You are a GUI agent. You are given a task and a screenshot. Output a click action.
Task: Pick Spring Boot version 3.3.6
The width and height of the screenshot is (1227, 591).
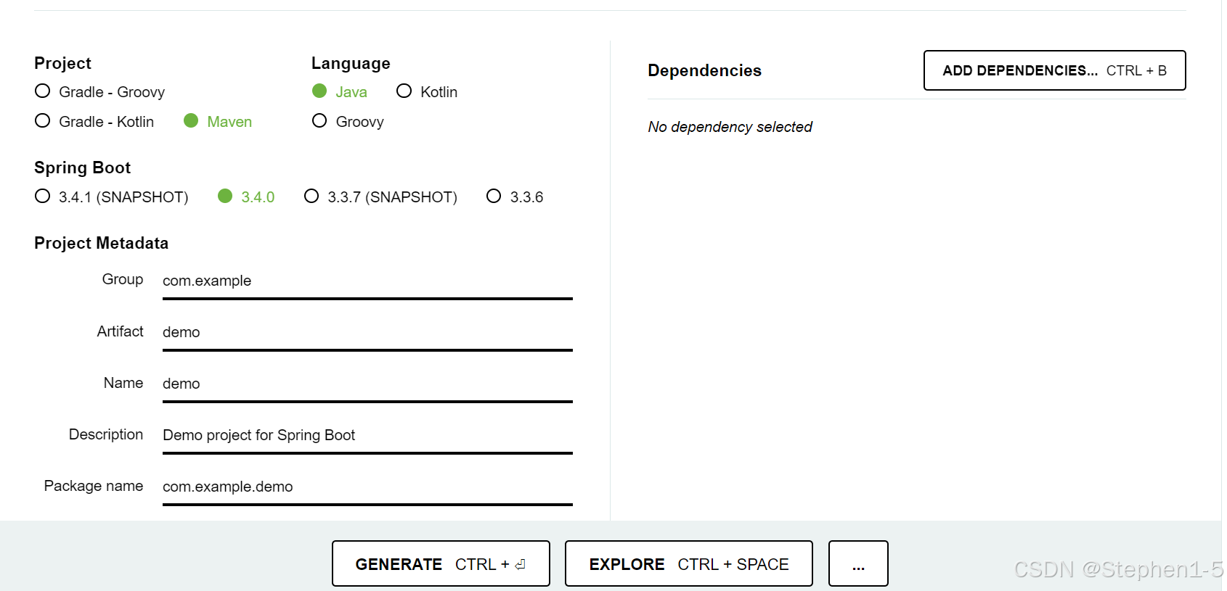515,197
